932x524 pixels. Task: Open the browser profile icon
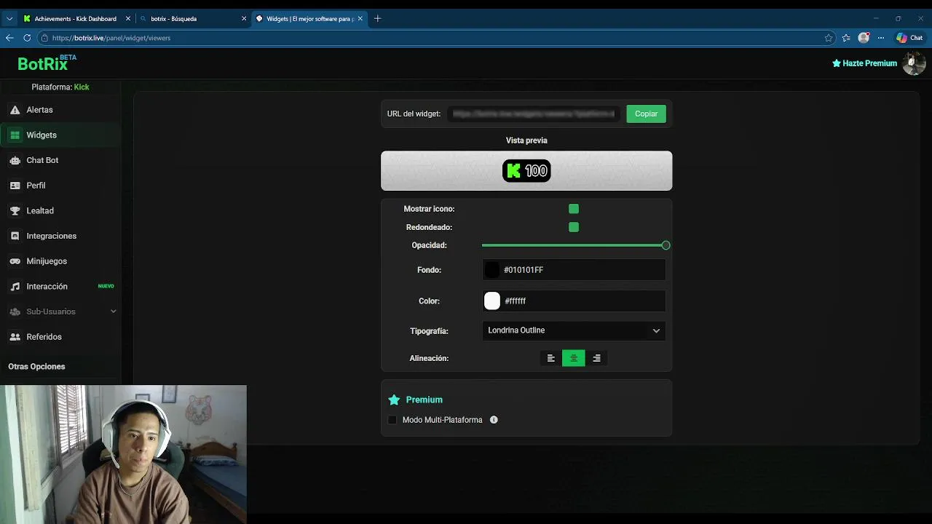[864, 38]
